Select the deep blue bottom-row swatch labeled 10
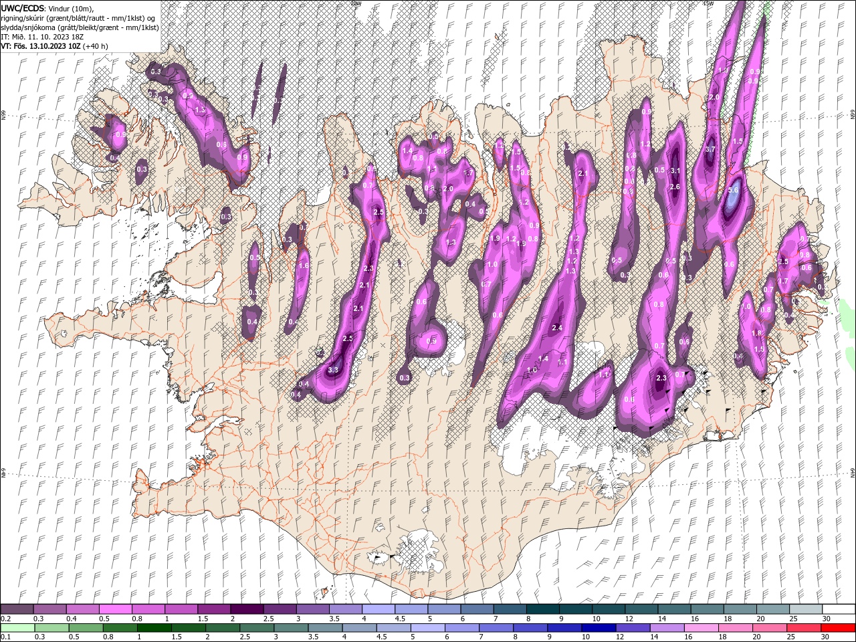The width and height of the screenshot is (856, 642). click(599, 627)
